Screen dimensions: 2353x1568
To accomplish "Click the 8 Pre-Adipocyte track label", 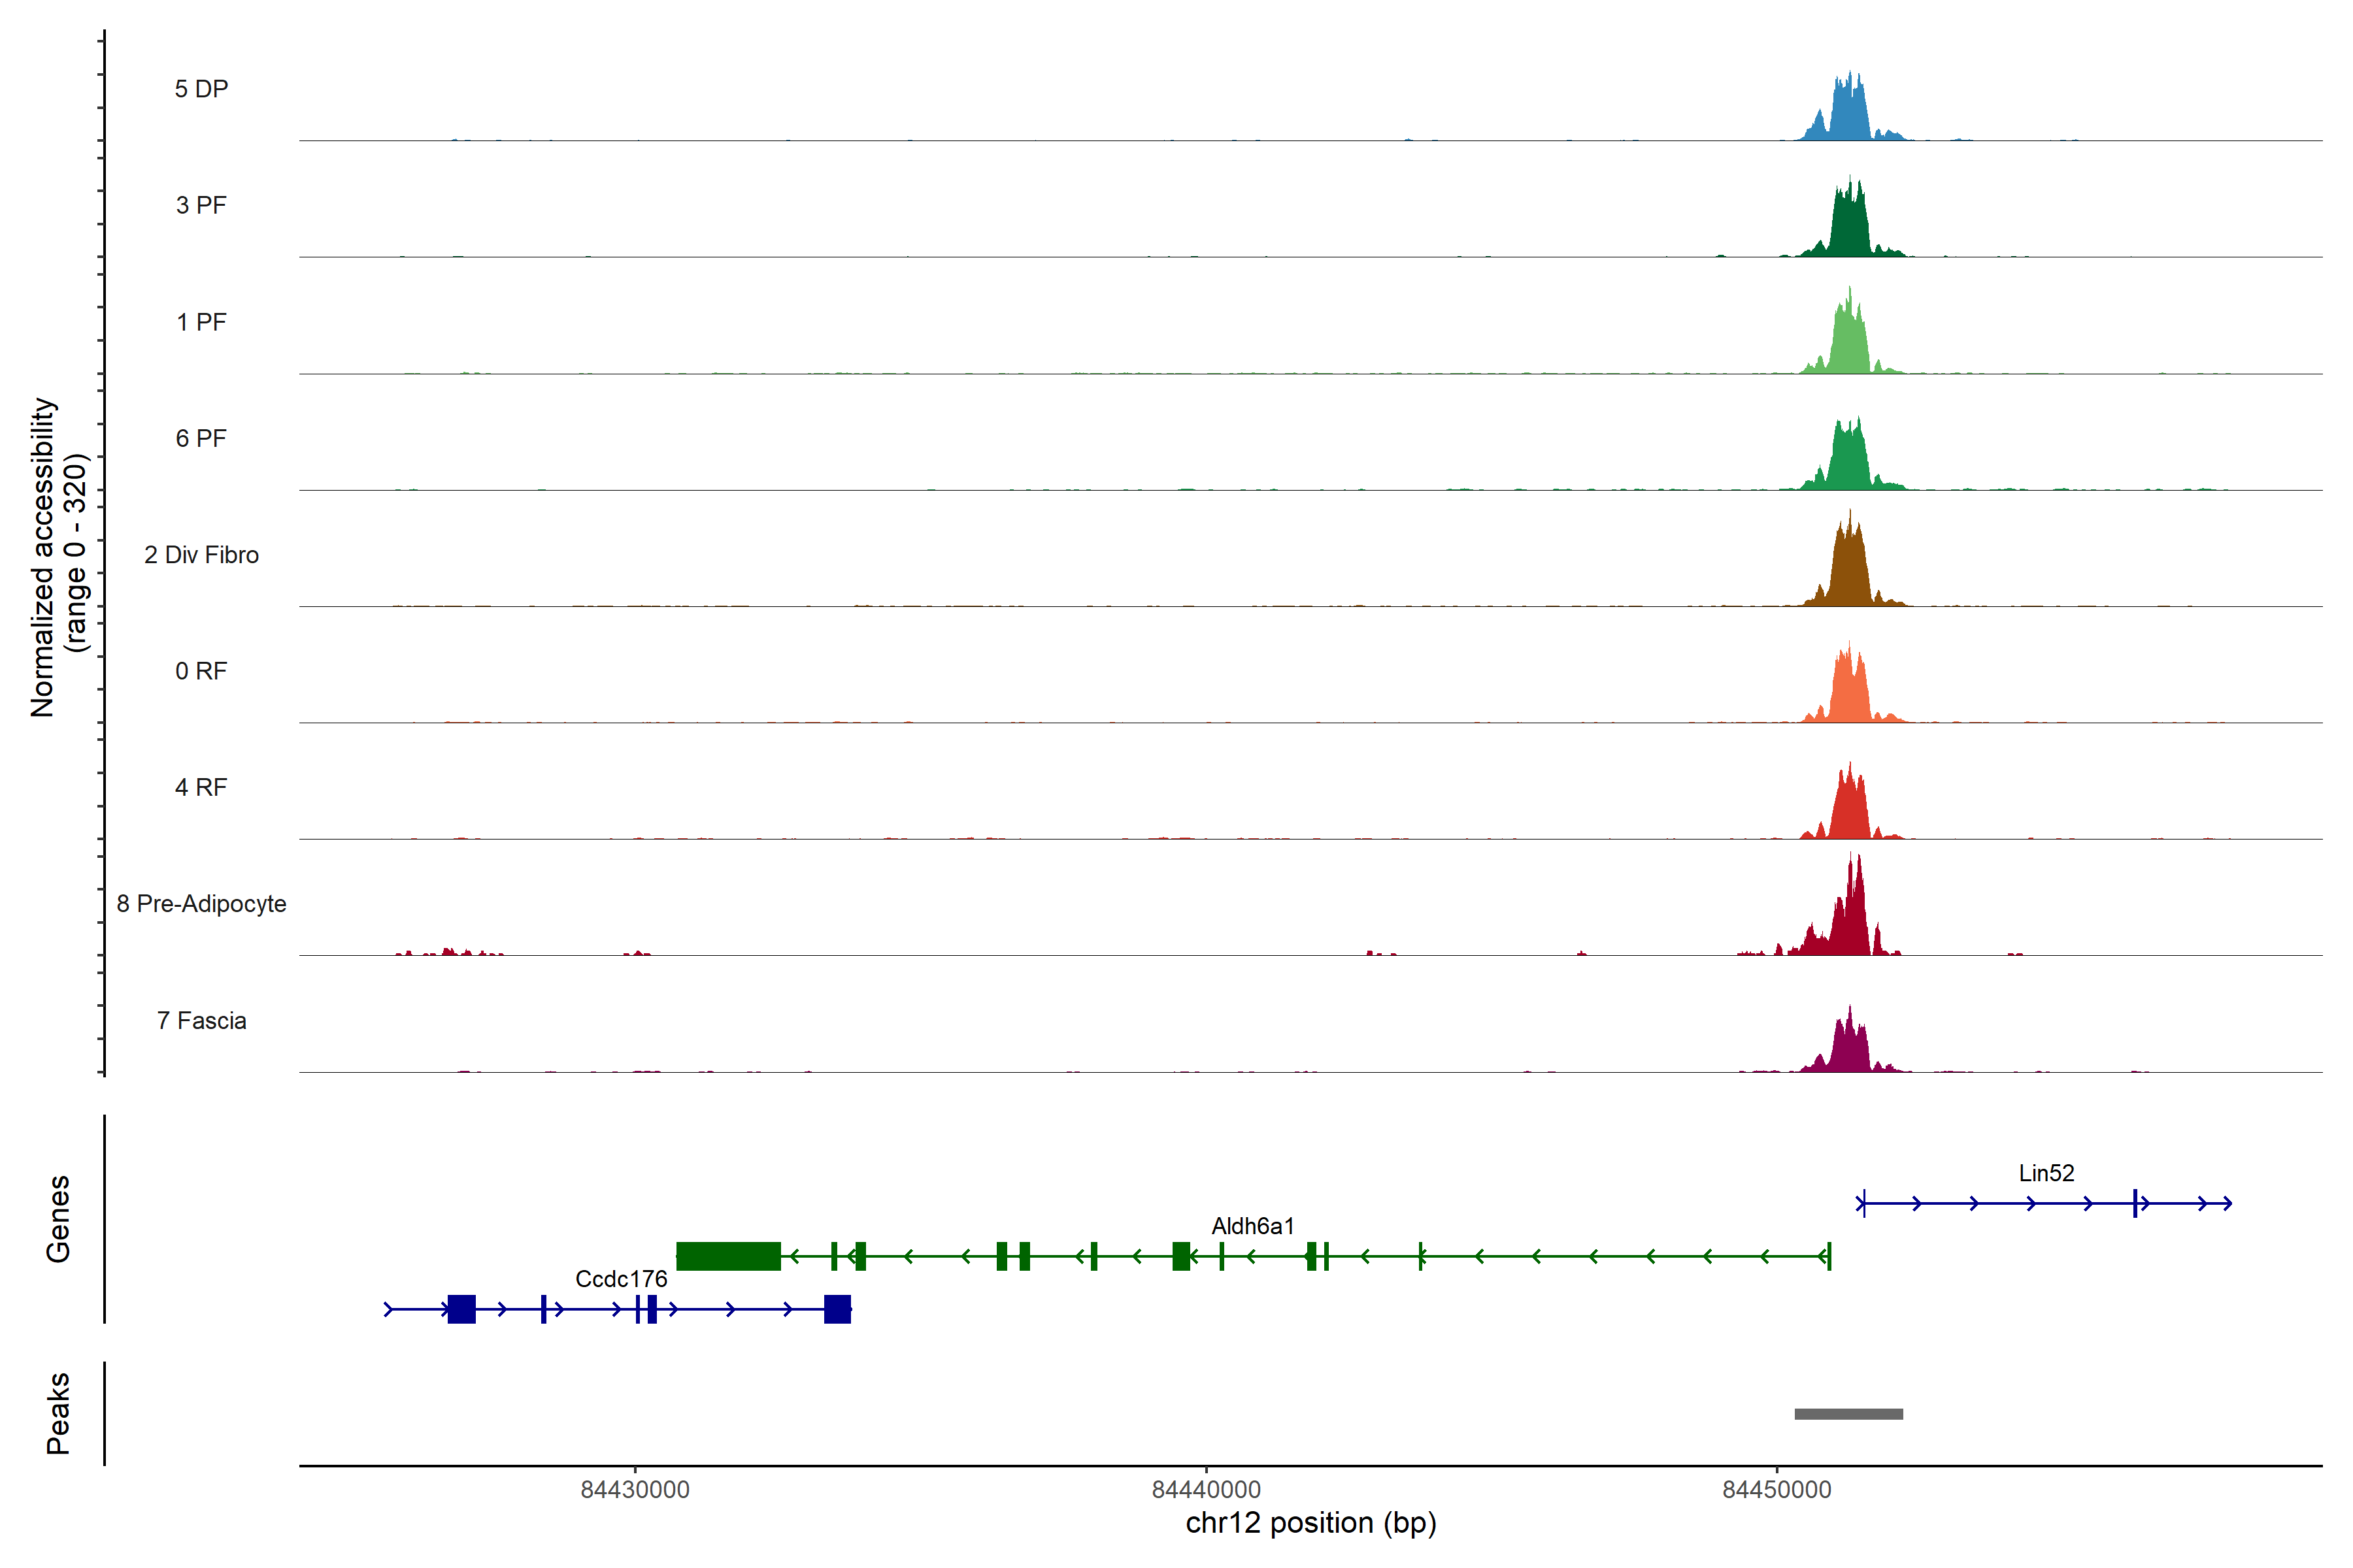I will [x=201, y=903].
